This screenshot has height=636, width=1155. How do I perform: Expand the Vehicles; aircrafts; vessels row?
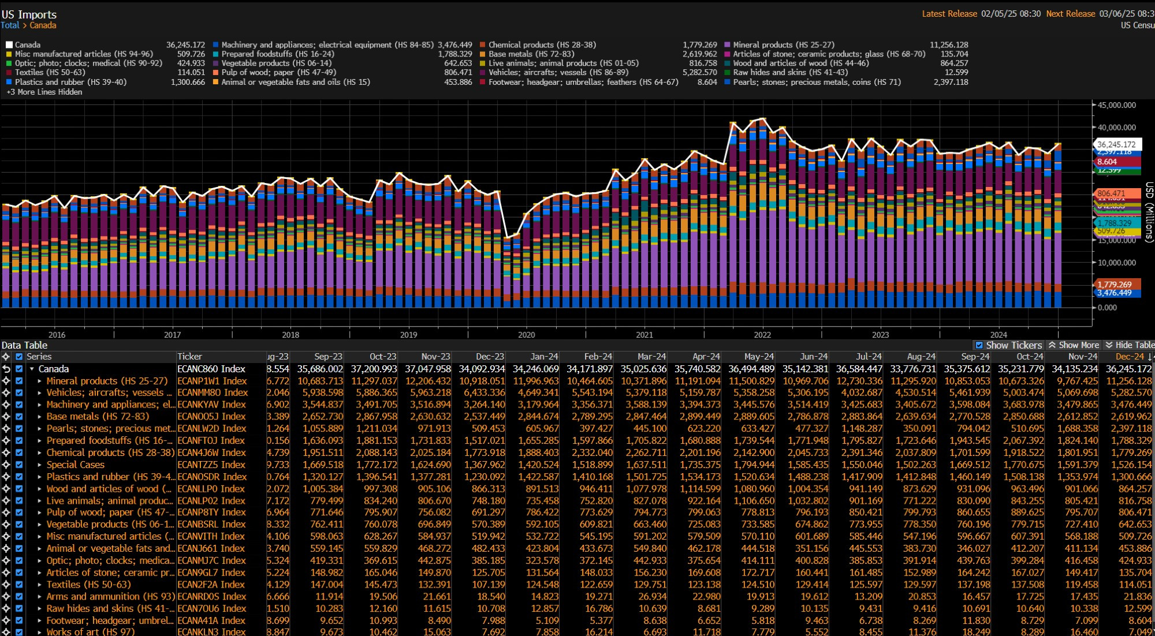[x=39, y=392]
